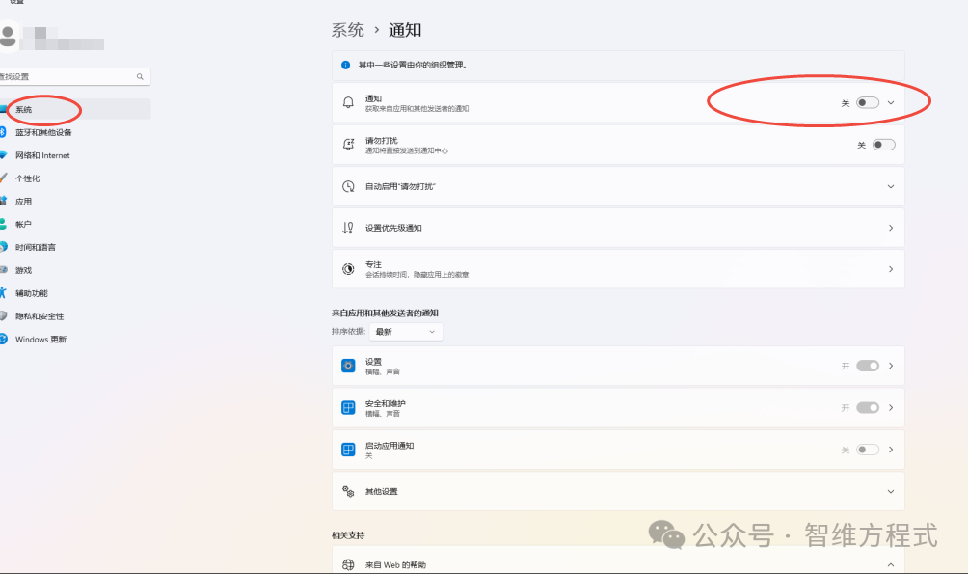Click the 设置 app gear icon
The image size is (968, 574).
348,366
